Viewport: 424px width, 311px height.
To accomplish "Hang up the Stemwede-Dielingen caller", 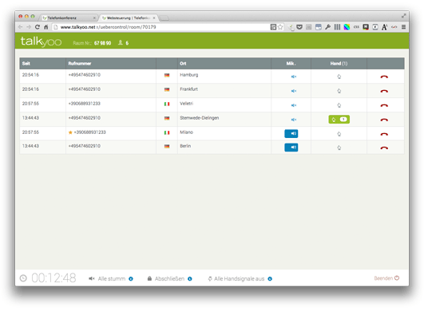I will pyautogui.click(x=384, y=120).
